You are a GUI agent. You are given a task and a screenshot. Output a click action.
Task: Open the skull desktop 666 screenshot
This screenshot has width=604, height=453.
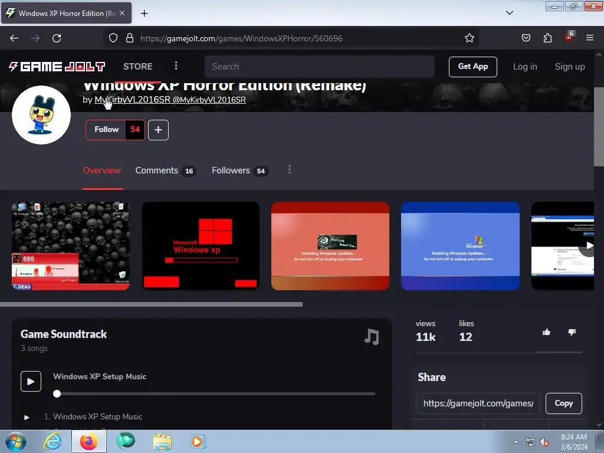click(x=71, y=246)
